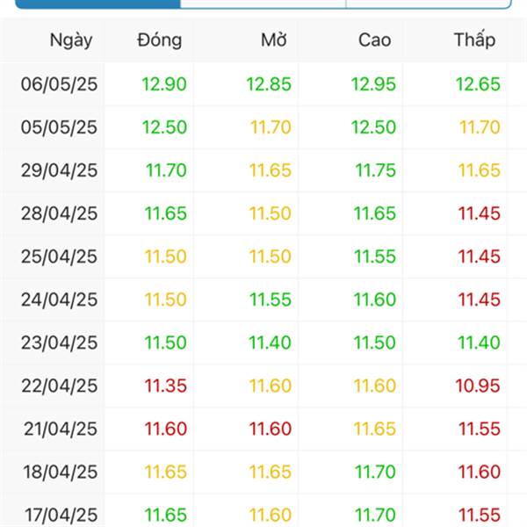Tap closing price 12.90 on 06/05/25
Screen dimensions: 527x527
[164, 84]
